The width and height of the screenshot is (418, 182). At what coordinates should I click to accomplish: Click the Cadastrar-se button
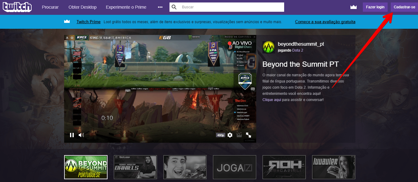[404, 7]
